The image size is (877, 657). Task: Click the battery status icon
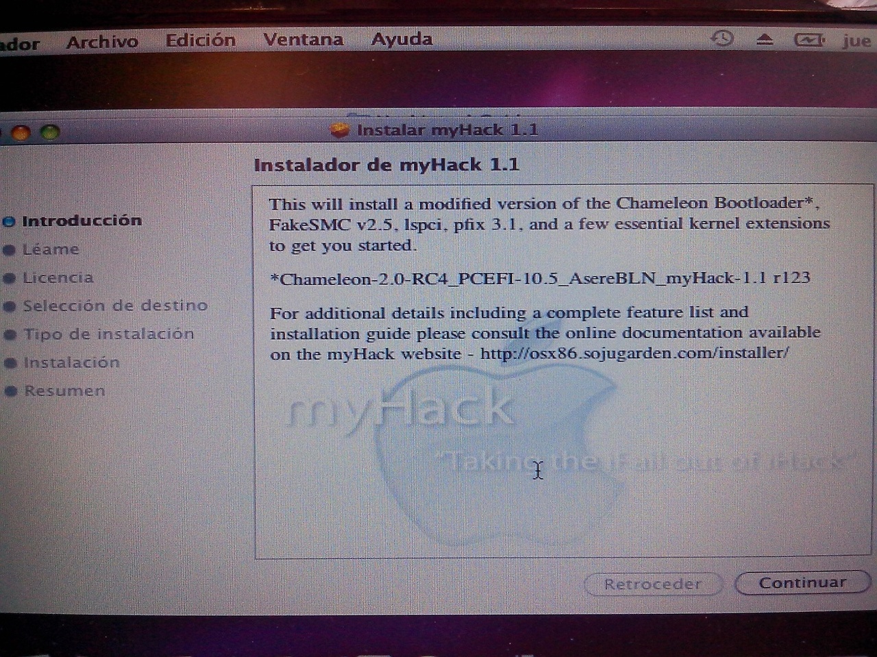808,40
